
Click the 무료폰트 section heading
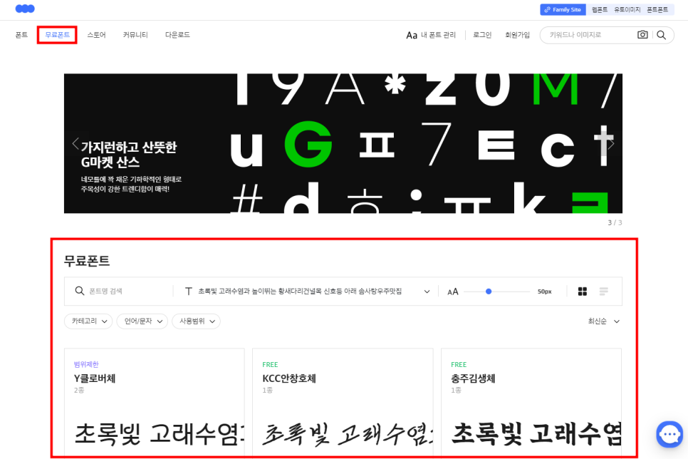coord(87,260)
